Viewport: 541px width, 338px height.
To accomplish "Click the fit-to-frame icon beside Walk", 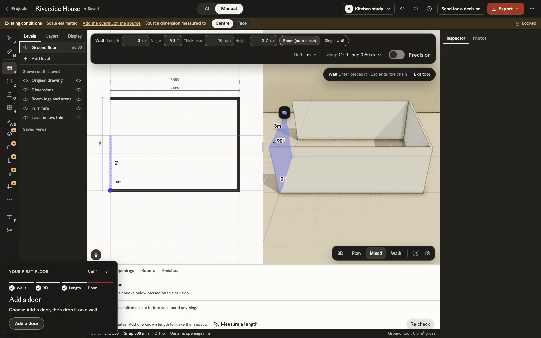I will pyautogui.click(x=416, y=253).
